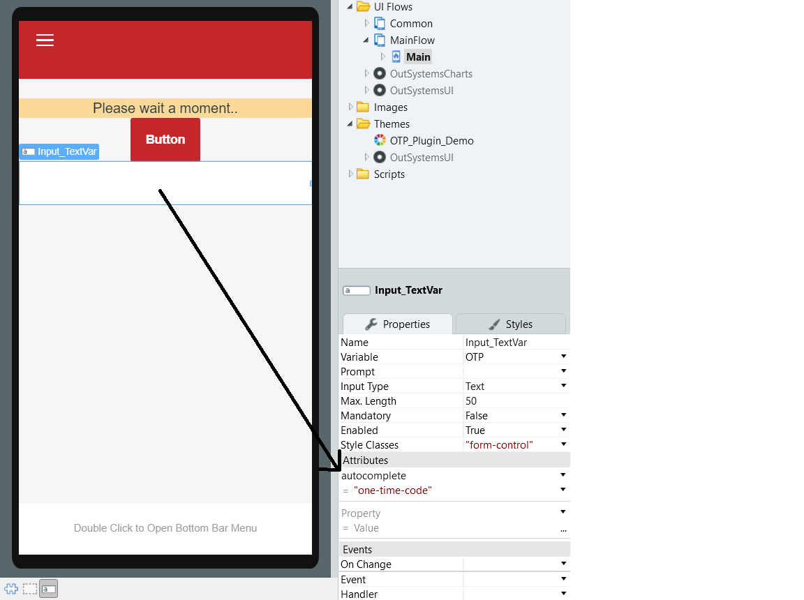This screenshot has height=600, width=804.
Task: Click the OTP_Plugin_Demo theme color wheel
Action: pos(379,140)
